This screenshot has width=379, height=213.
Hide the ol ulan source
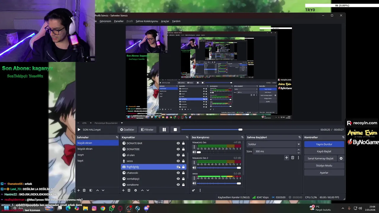click(x=178, y=155)
